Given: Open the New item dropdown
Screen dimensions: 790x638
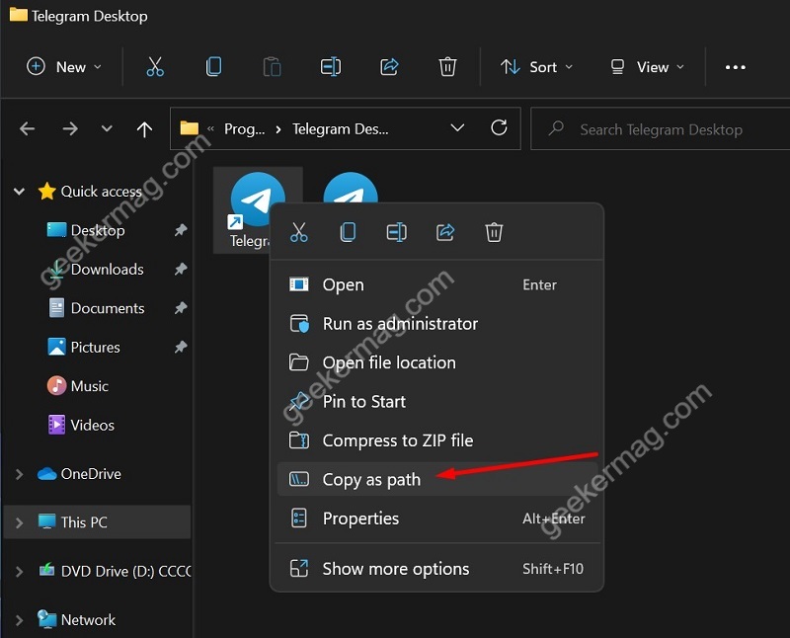Looking at the screenshot, I should (x=64, y=66).
